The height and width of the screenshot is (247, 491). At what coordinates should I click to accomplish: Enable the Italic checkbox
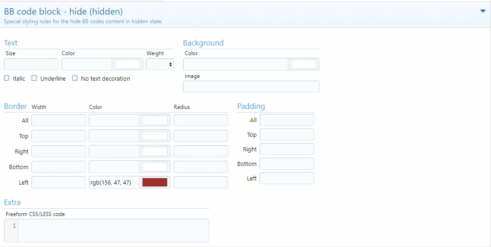[x=7, y=78]
